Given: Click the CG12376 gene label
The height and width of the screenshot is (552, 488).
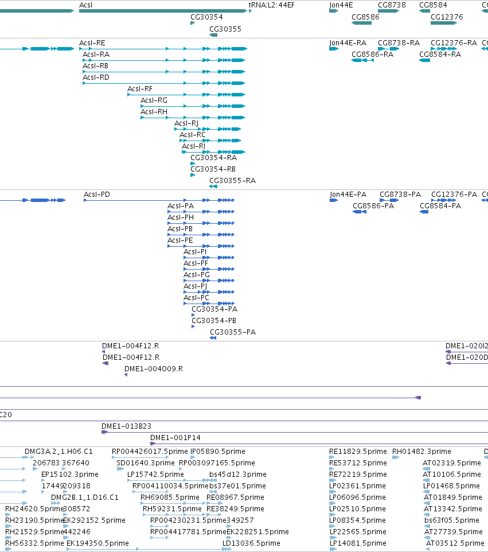Looking at the screenshot, I should coord(447,17).
